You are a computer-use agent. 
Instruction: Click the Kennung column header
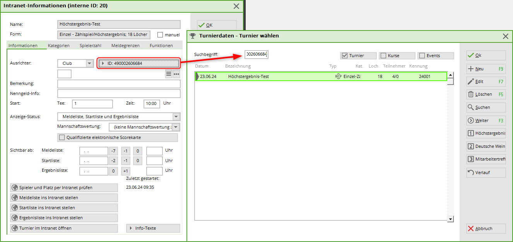(418, 66)
